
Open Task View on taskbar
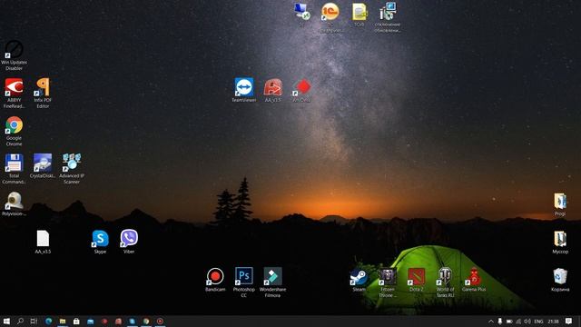point(34,322)
